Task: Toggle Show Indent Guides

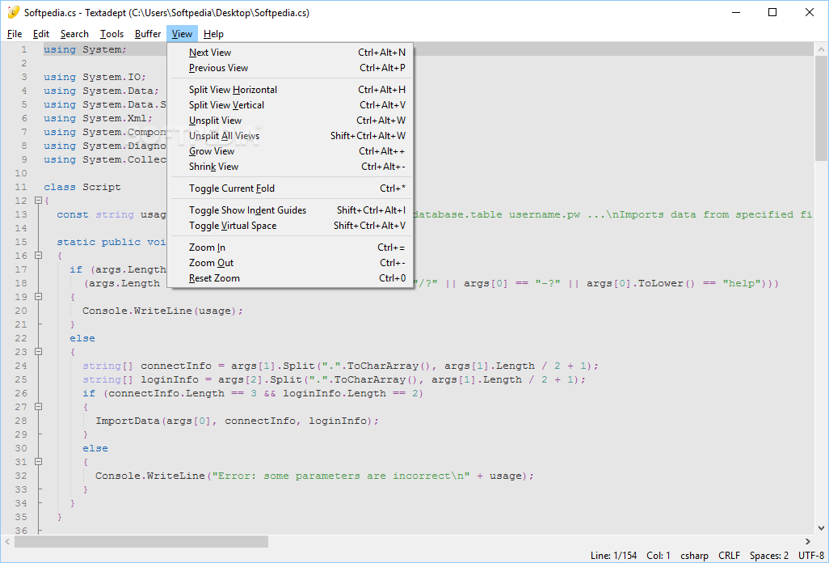Action: (x=290, y=210)
